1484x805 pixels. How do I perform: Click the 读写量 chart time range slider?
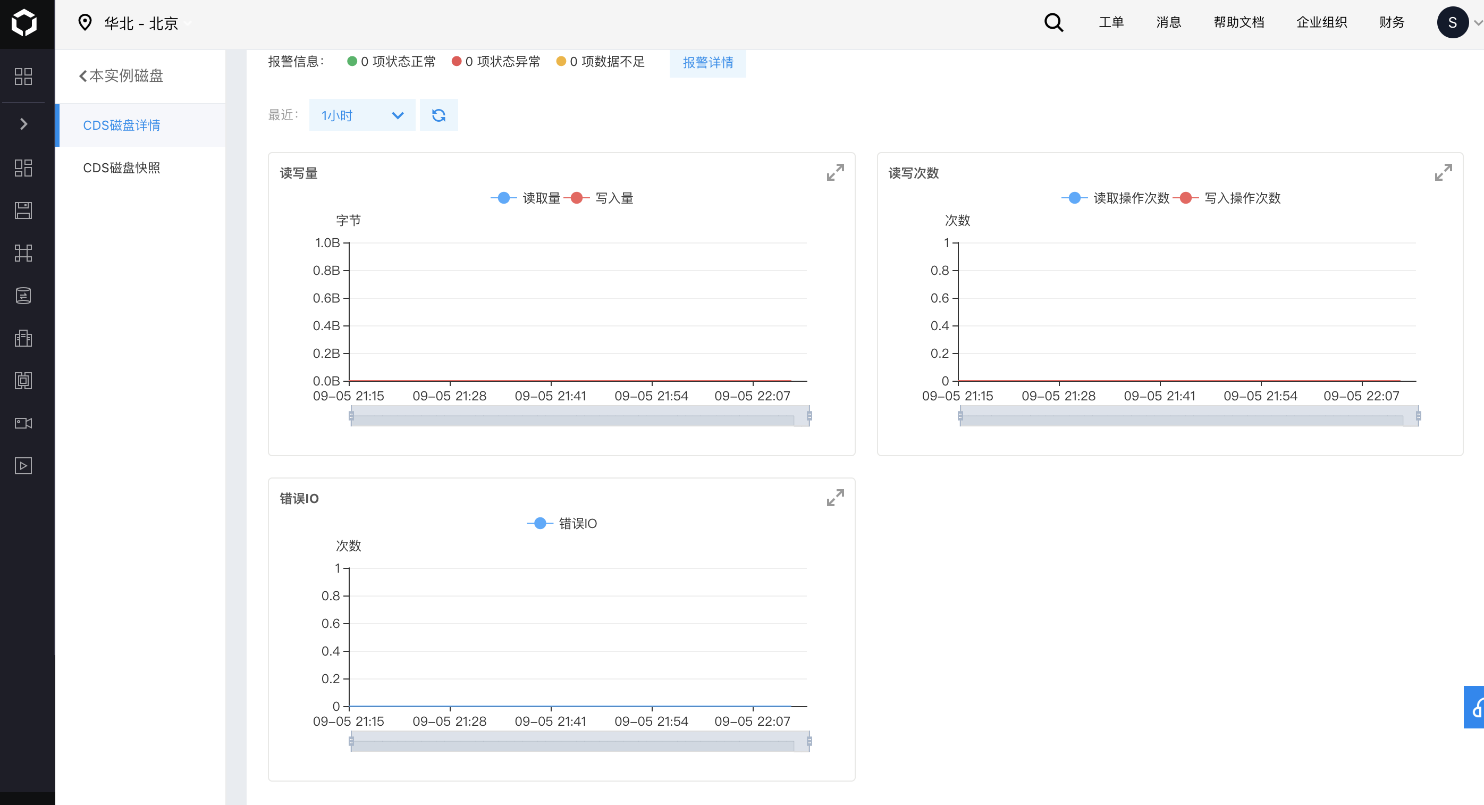click(x=580, y=416)
